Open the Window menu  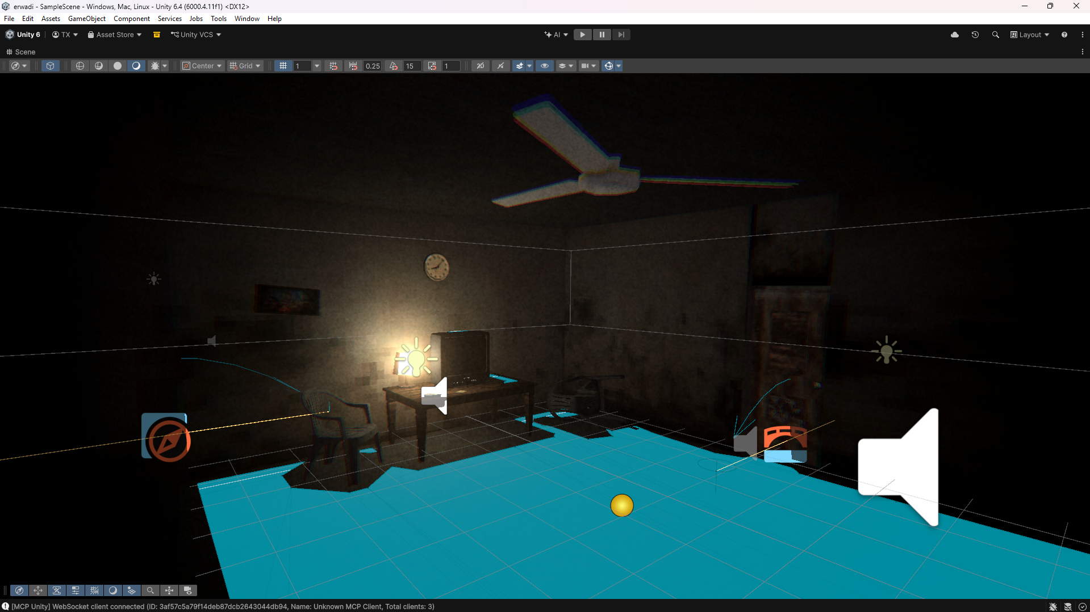[x=247, y=19]
